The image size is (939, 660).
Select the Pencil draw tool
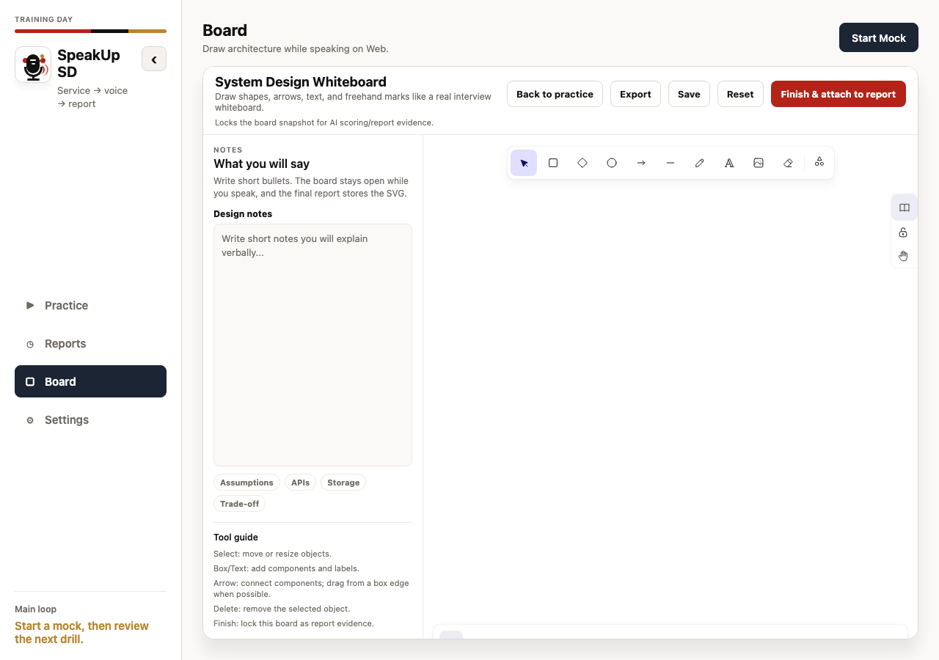700,163
